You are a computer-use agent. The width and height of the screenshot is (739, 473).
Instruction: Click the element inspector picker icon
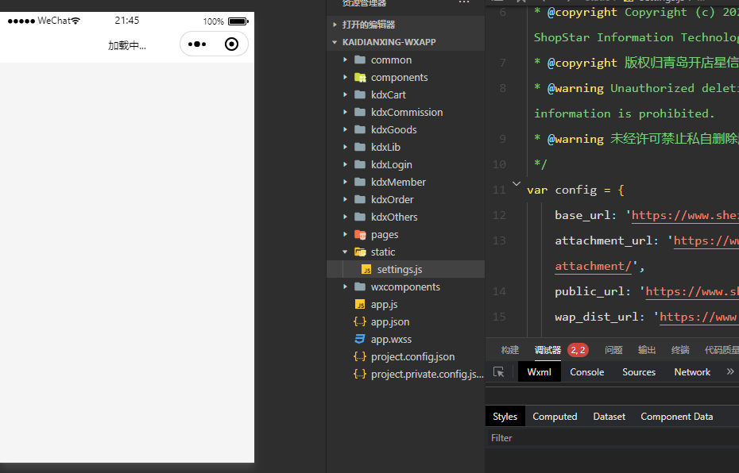(499, 371)
